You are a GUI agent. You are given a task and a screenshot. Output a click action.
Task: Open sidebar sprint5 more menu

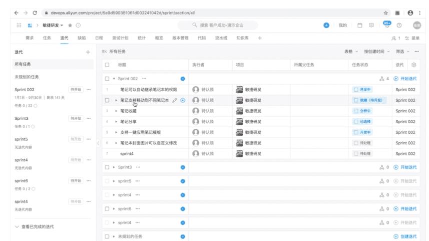[x=89, y=139]
